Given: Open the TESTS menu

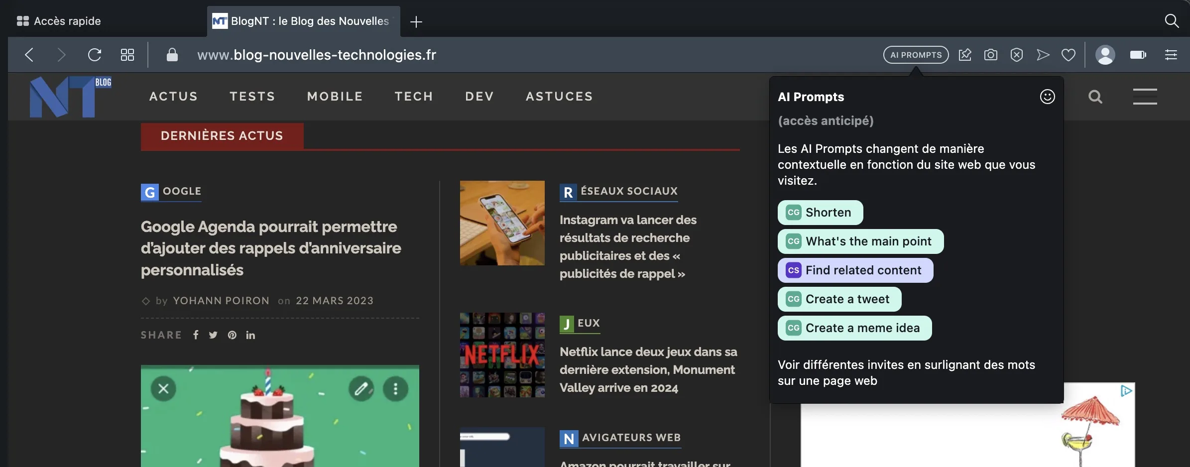Looking at the screenshot, I should tap(252, 96).
